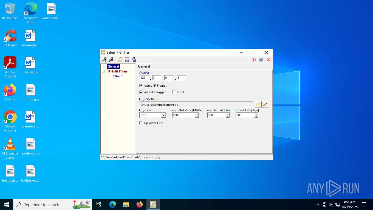373x210 pixels.
Task: Decrease max. No. of Files spinner
Action: click(228, 116)
